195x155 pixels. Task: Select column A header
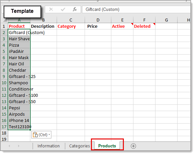19,20
